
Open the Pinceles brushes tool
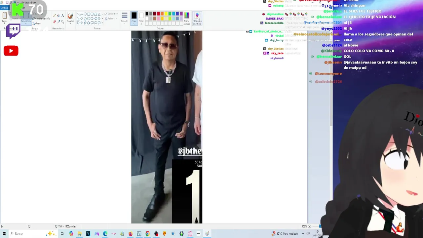point(70,18)
